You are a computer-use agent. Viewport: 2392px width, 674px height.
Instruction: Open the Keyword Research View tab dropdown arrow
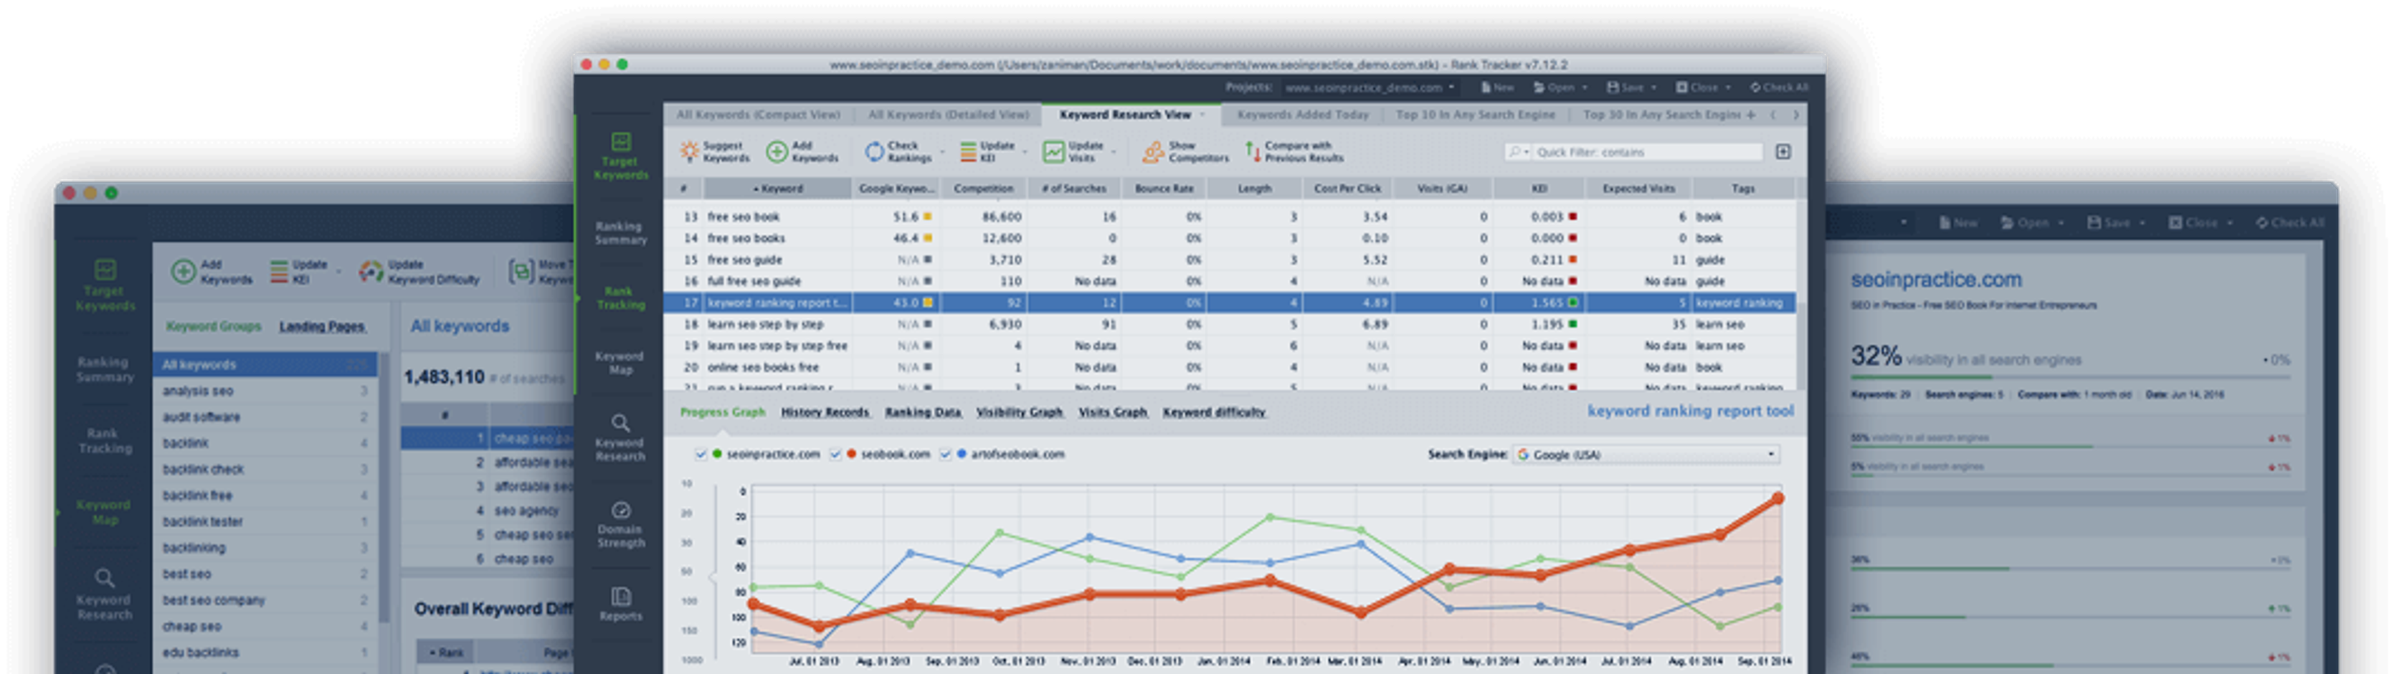click(1202, 115)
